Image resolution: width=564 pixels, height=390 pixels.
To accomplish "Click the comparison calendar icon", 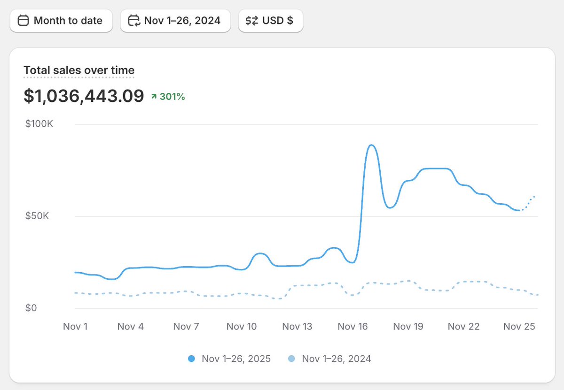I will 134,21.
